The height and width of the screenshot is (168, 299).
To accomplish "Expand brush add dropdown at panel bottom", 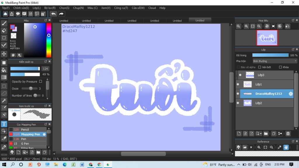I will click(27, 152).
